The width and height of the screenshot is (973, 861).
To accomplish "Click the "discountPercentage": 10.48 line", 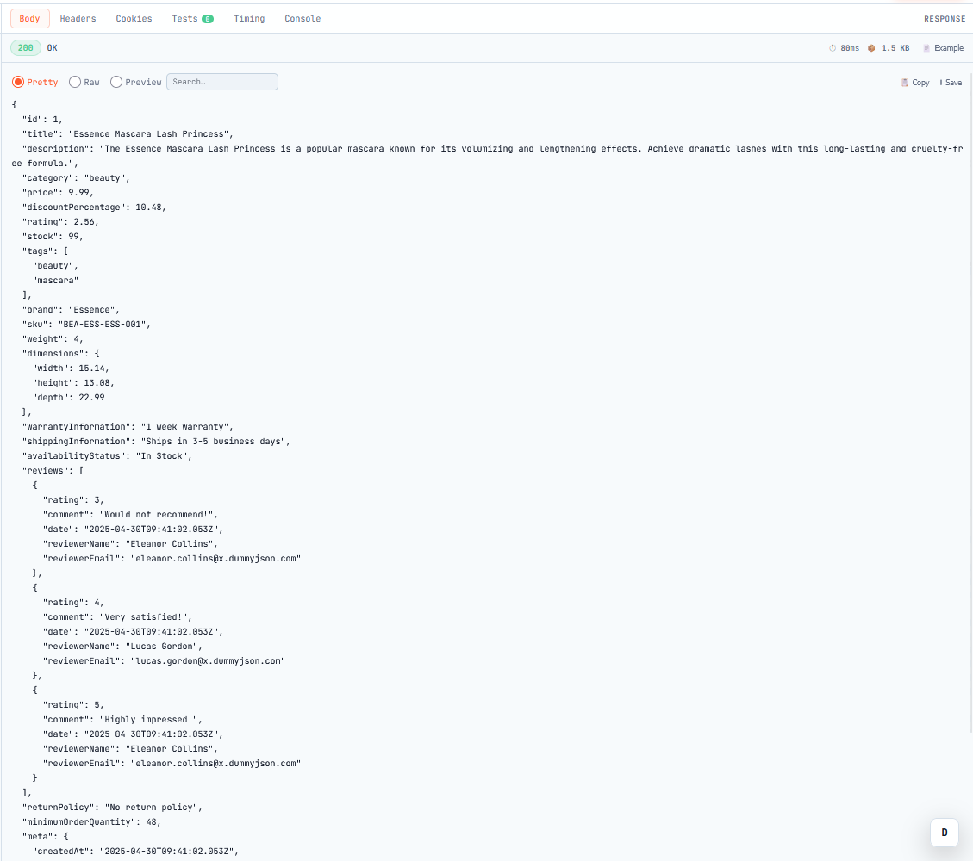I will point(94,207).
